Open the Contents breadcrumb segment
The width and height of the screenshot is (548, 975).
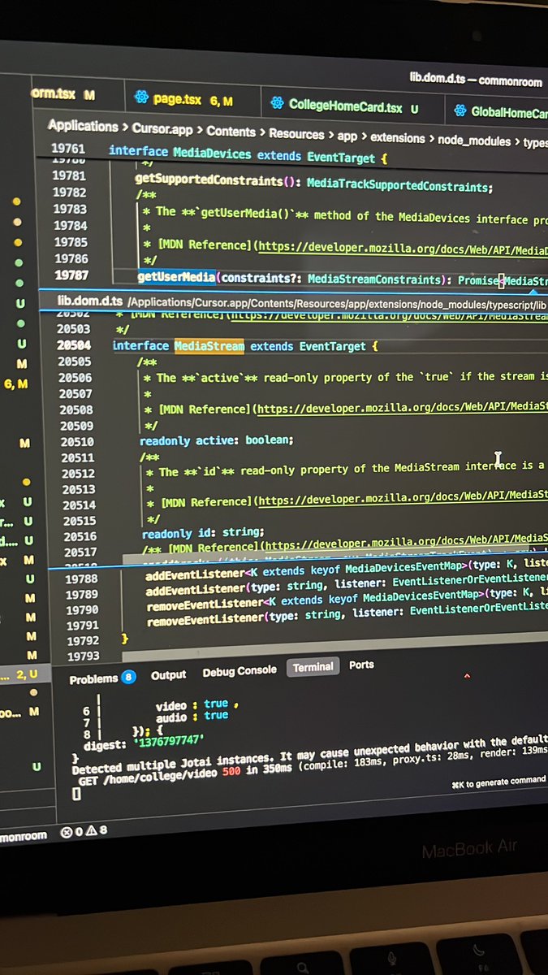(231, 132)
